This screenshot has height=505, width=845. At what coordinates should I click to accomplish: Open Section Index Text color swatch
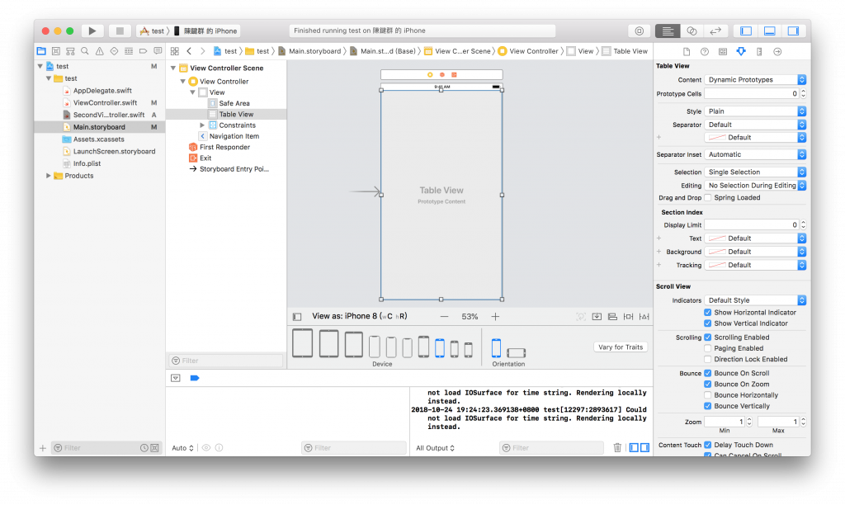click(x=755, y=238)
